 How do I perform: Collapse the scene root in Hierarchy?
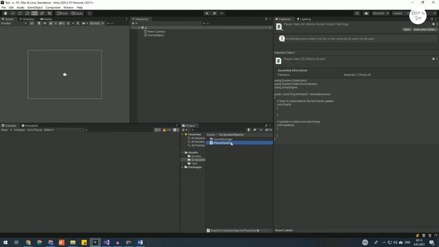pos(139,27)
